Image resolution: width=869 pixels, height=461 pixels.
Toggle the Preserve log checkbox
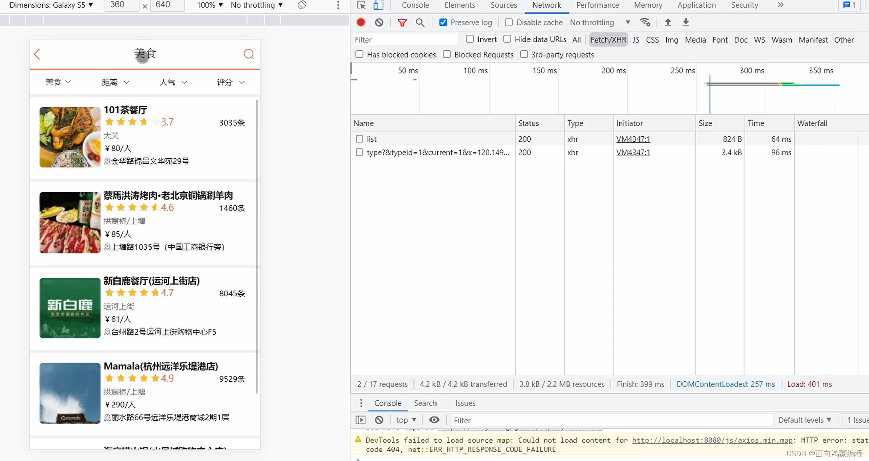(442, 22)
